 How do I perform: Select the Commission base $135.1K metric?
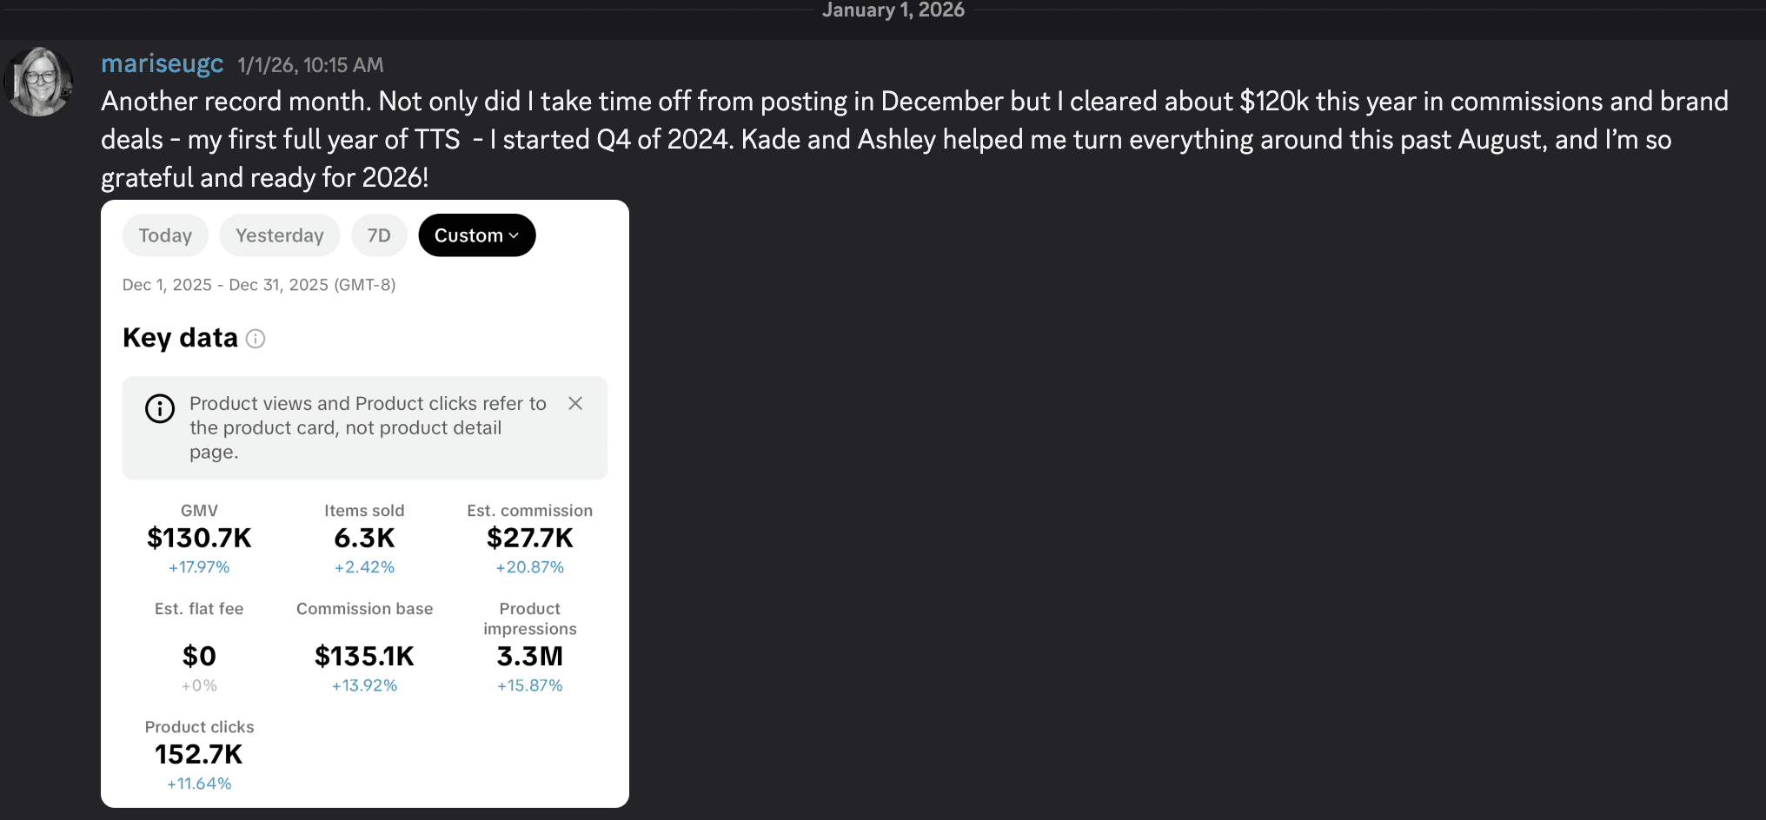pyautogui.click(x=364, y=656)
